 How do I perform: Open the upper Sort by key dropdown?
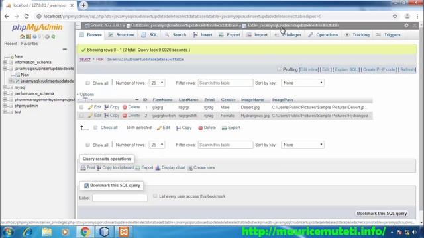[303, 83]
